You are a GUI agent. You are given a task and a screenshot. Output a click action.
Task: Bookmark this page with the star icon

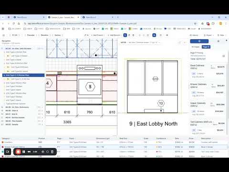[x=195, y=23]
